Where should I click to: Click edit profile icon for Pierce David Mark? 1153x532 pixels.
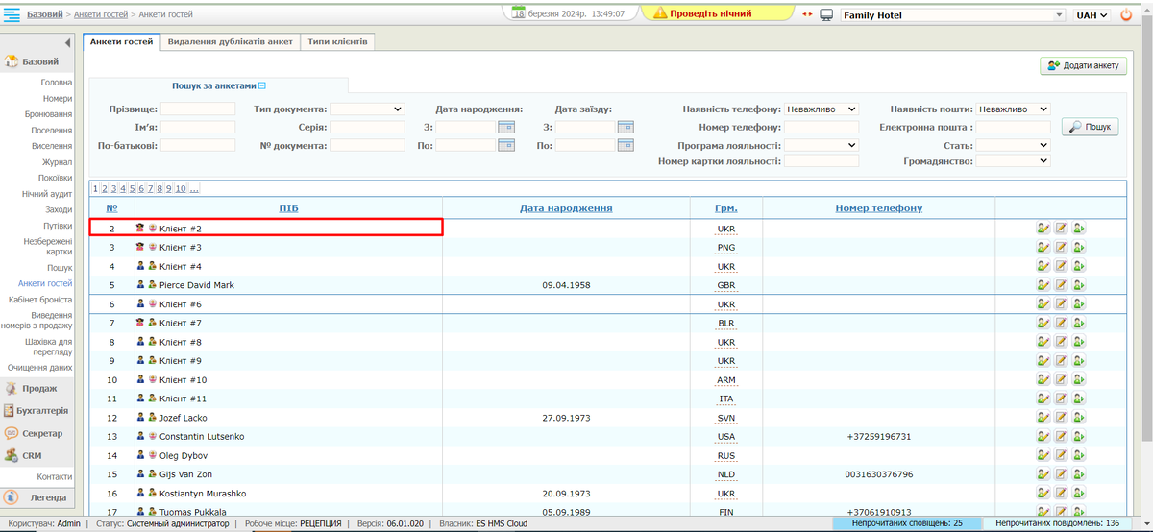(x=1043, y=285)
